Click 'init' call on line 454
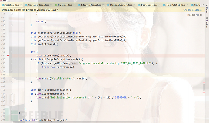The width and height of the screenshot is (209, 123). 64,55
